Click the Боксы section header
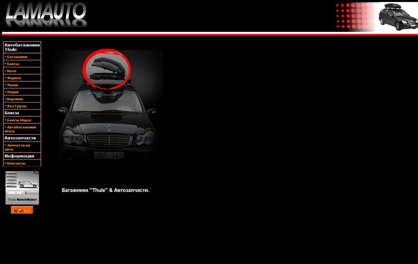This screenshot has width=418, height=264. click(11, 113)
